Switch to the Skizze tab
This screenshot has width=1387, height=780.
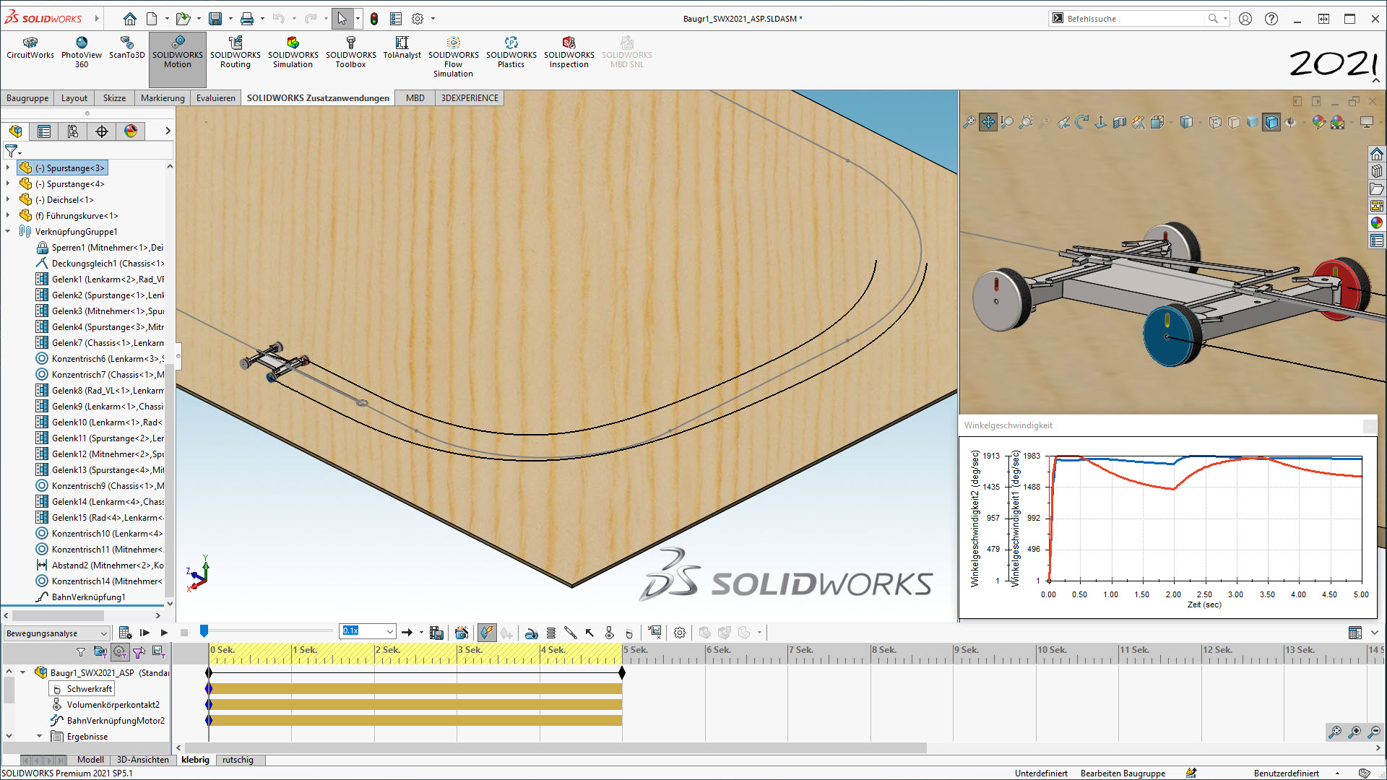tap(114, 98)
